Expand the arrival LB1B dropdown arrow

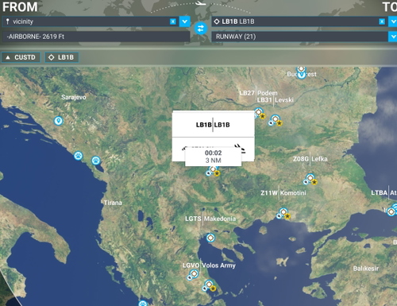pos(393,21)
